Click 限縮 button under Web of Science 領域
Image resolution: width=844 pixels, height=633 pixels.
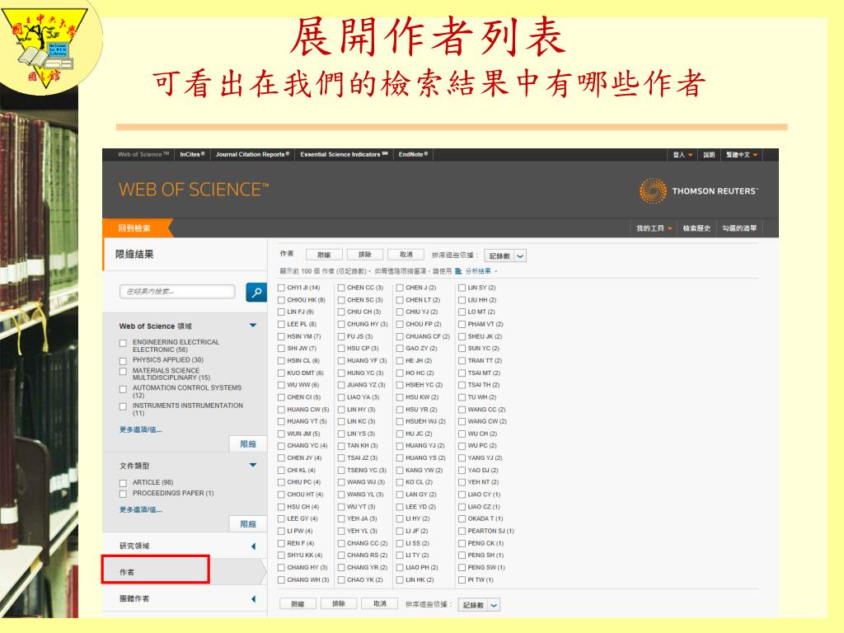coord(248,444)
